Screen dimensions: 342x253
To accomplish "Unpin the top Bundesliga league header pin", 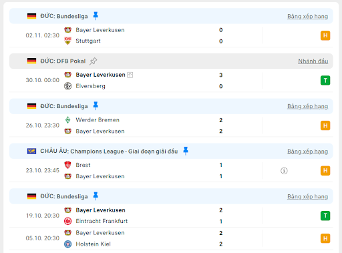I will click(96, 16).
